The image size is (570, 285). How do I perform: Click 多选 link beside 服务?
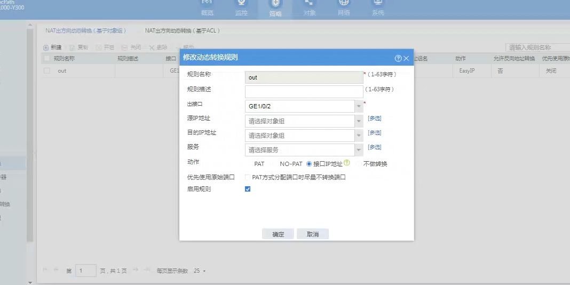click(x=375, y=147)
